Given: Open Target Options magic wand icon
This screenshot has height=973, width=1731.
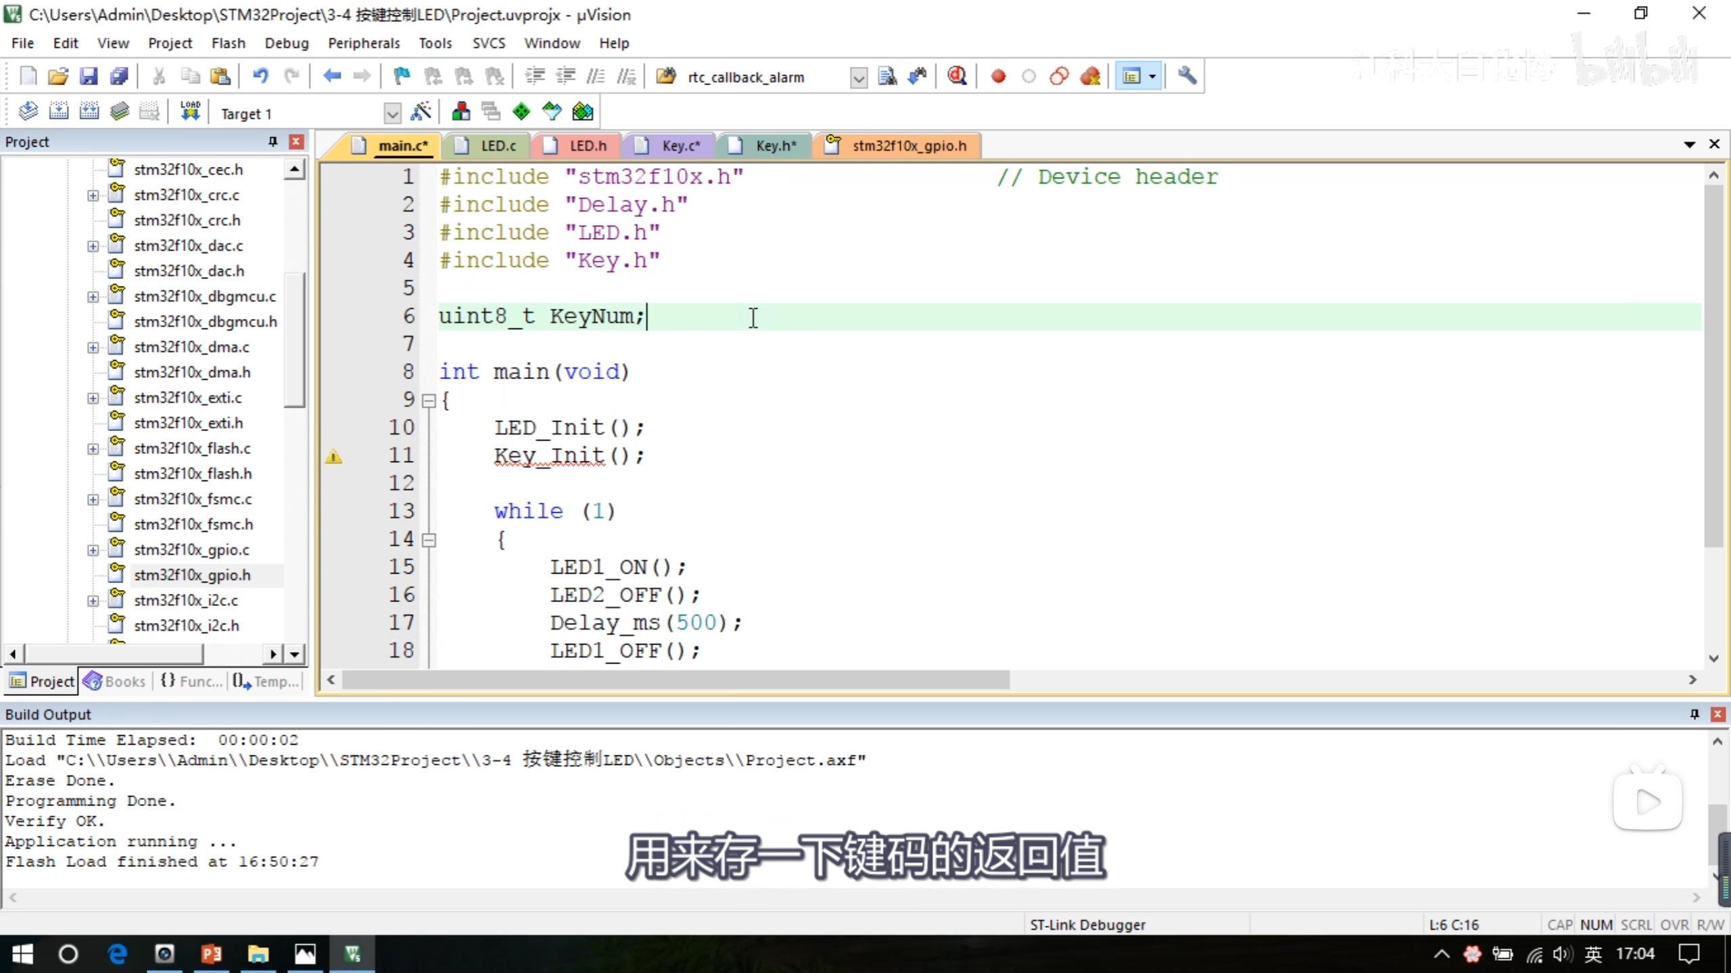Looking at the screenshot, I should pos(421,112).
